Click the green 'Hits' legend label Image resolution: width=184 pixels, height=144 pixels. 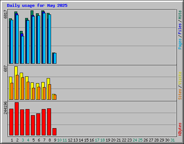(x=180, y=15)
